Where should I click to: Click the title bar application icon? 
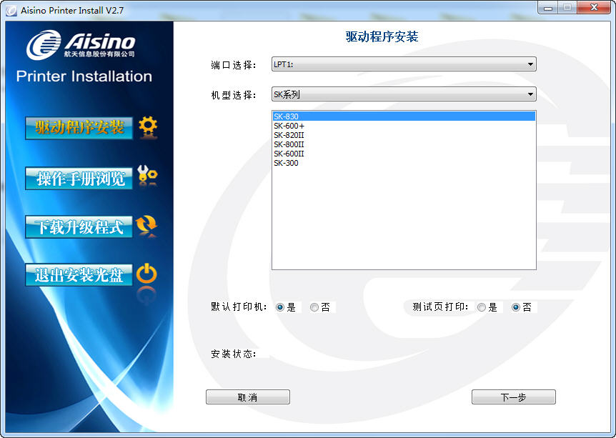[x=11, y=10]
